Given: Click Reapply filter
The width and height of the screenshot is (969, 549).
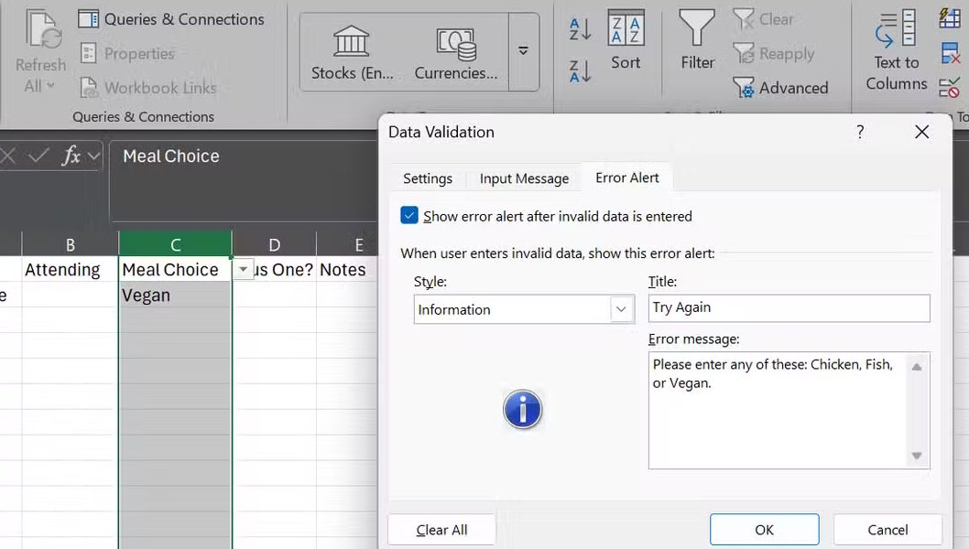Looking at the screenshot, I should (x=774, y=54).
